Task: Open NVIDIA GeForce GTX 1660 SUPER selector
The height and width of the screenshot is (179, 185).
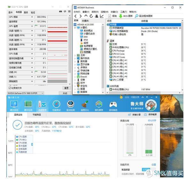Action: (x=26, y=93)
